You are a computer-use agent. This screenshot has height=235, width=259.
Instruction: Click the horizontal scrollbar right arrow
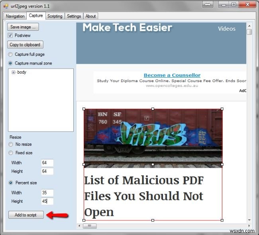pyautogui.click(x=249, y=226)
